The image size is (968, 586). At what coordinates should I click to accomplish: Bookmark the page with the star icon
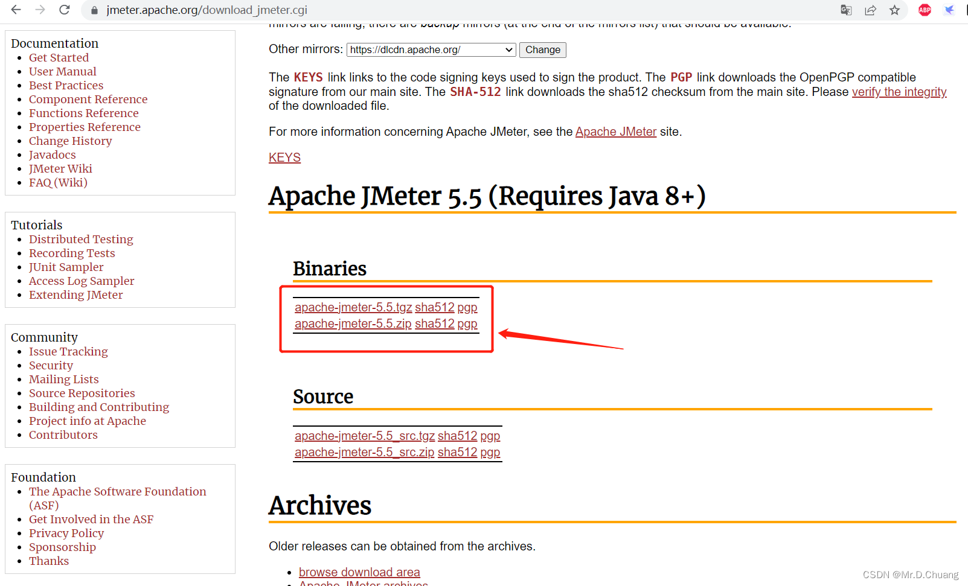[894, 10]
